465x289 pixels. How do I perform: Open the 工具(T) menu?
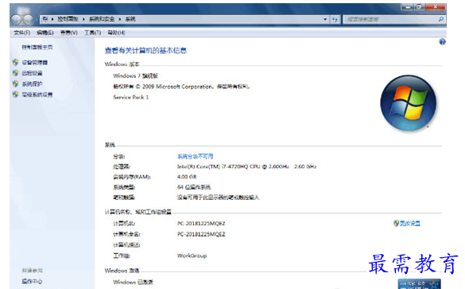[92, 33]
